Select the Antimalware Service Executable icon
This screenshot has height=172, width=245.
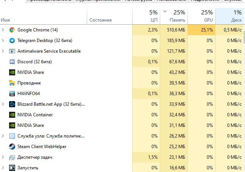(12, 51)
